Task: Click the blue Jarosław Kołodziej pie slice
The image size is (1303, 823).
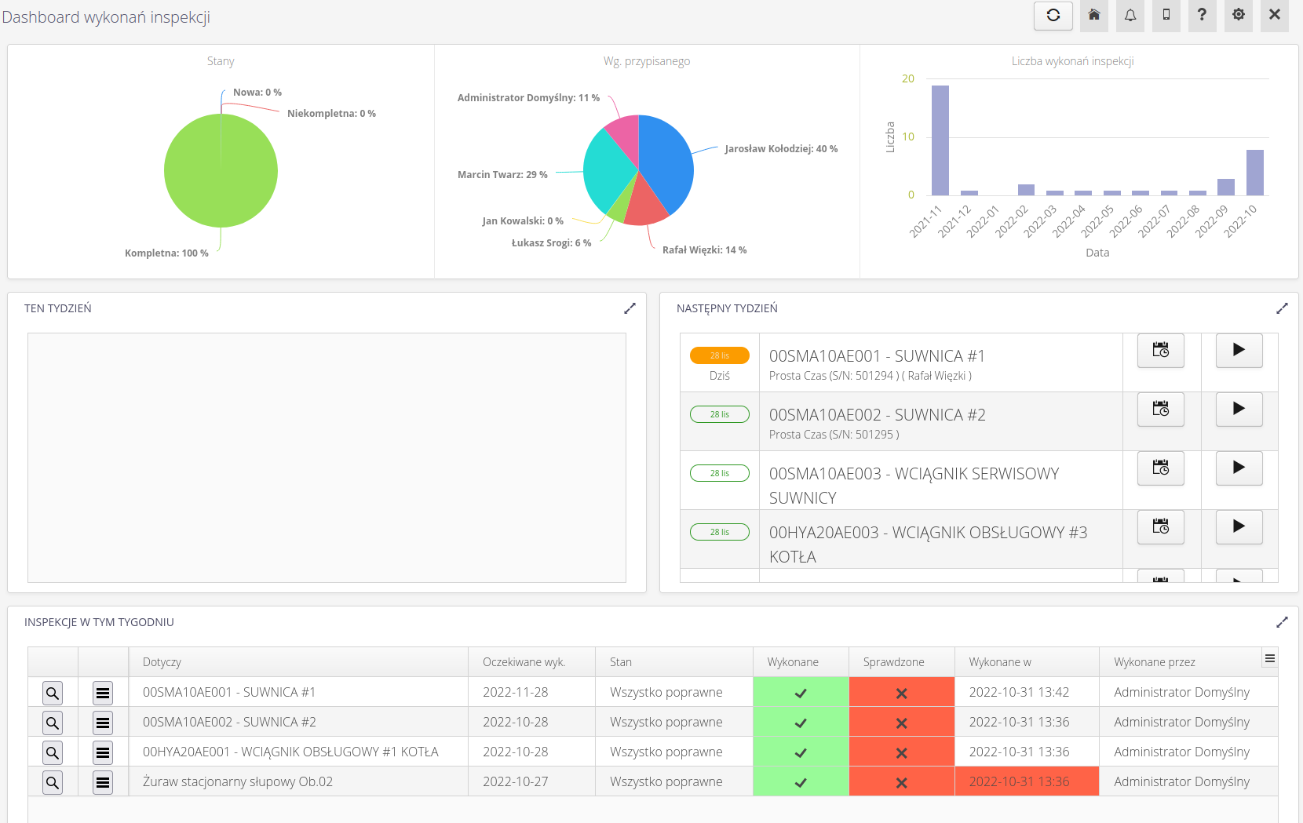Action: (x=666, y=161)
